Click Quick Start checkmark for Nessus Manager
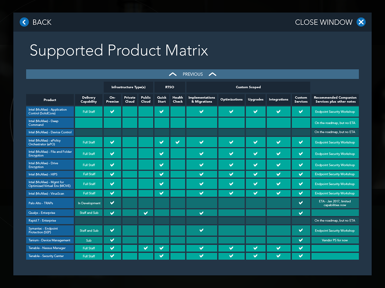The height and width of the screenshot is (288, 385). (x=162, y=248)
